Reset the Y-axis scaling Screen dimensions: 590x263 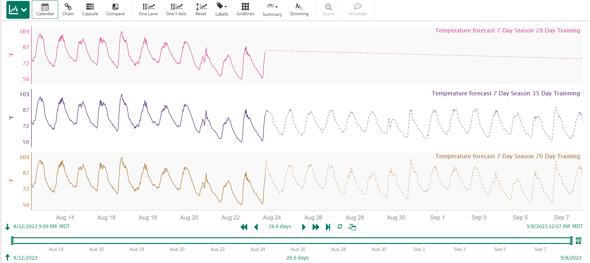click(201, 10)
